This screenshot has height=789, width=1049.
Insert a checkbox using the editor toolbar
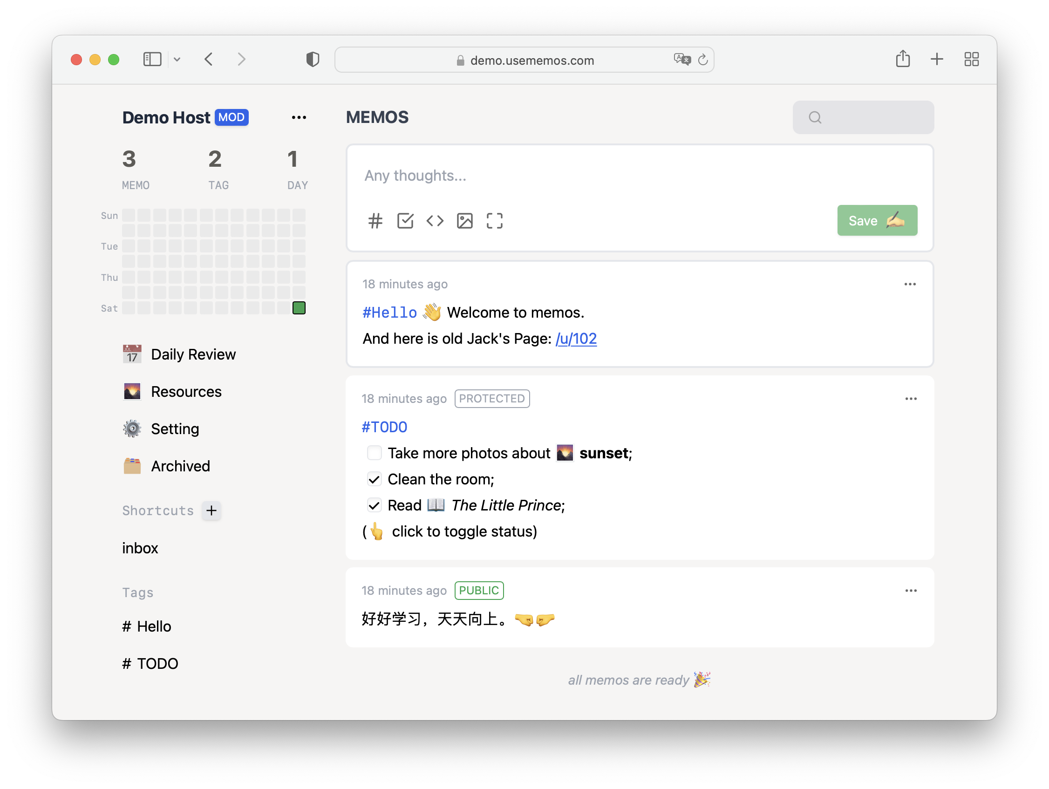[x=405, y=221]
